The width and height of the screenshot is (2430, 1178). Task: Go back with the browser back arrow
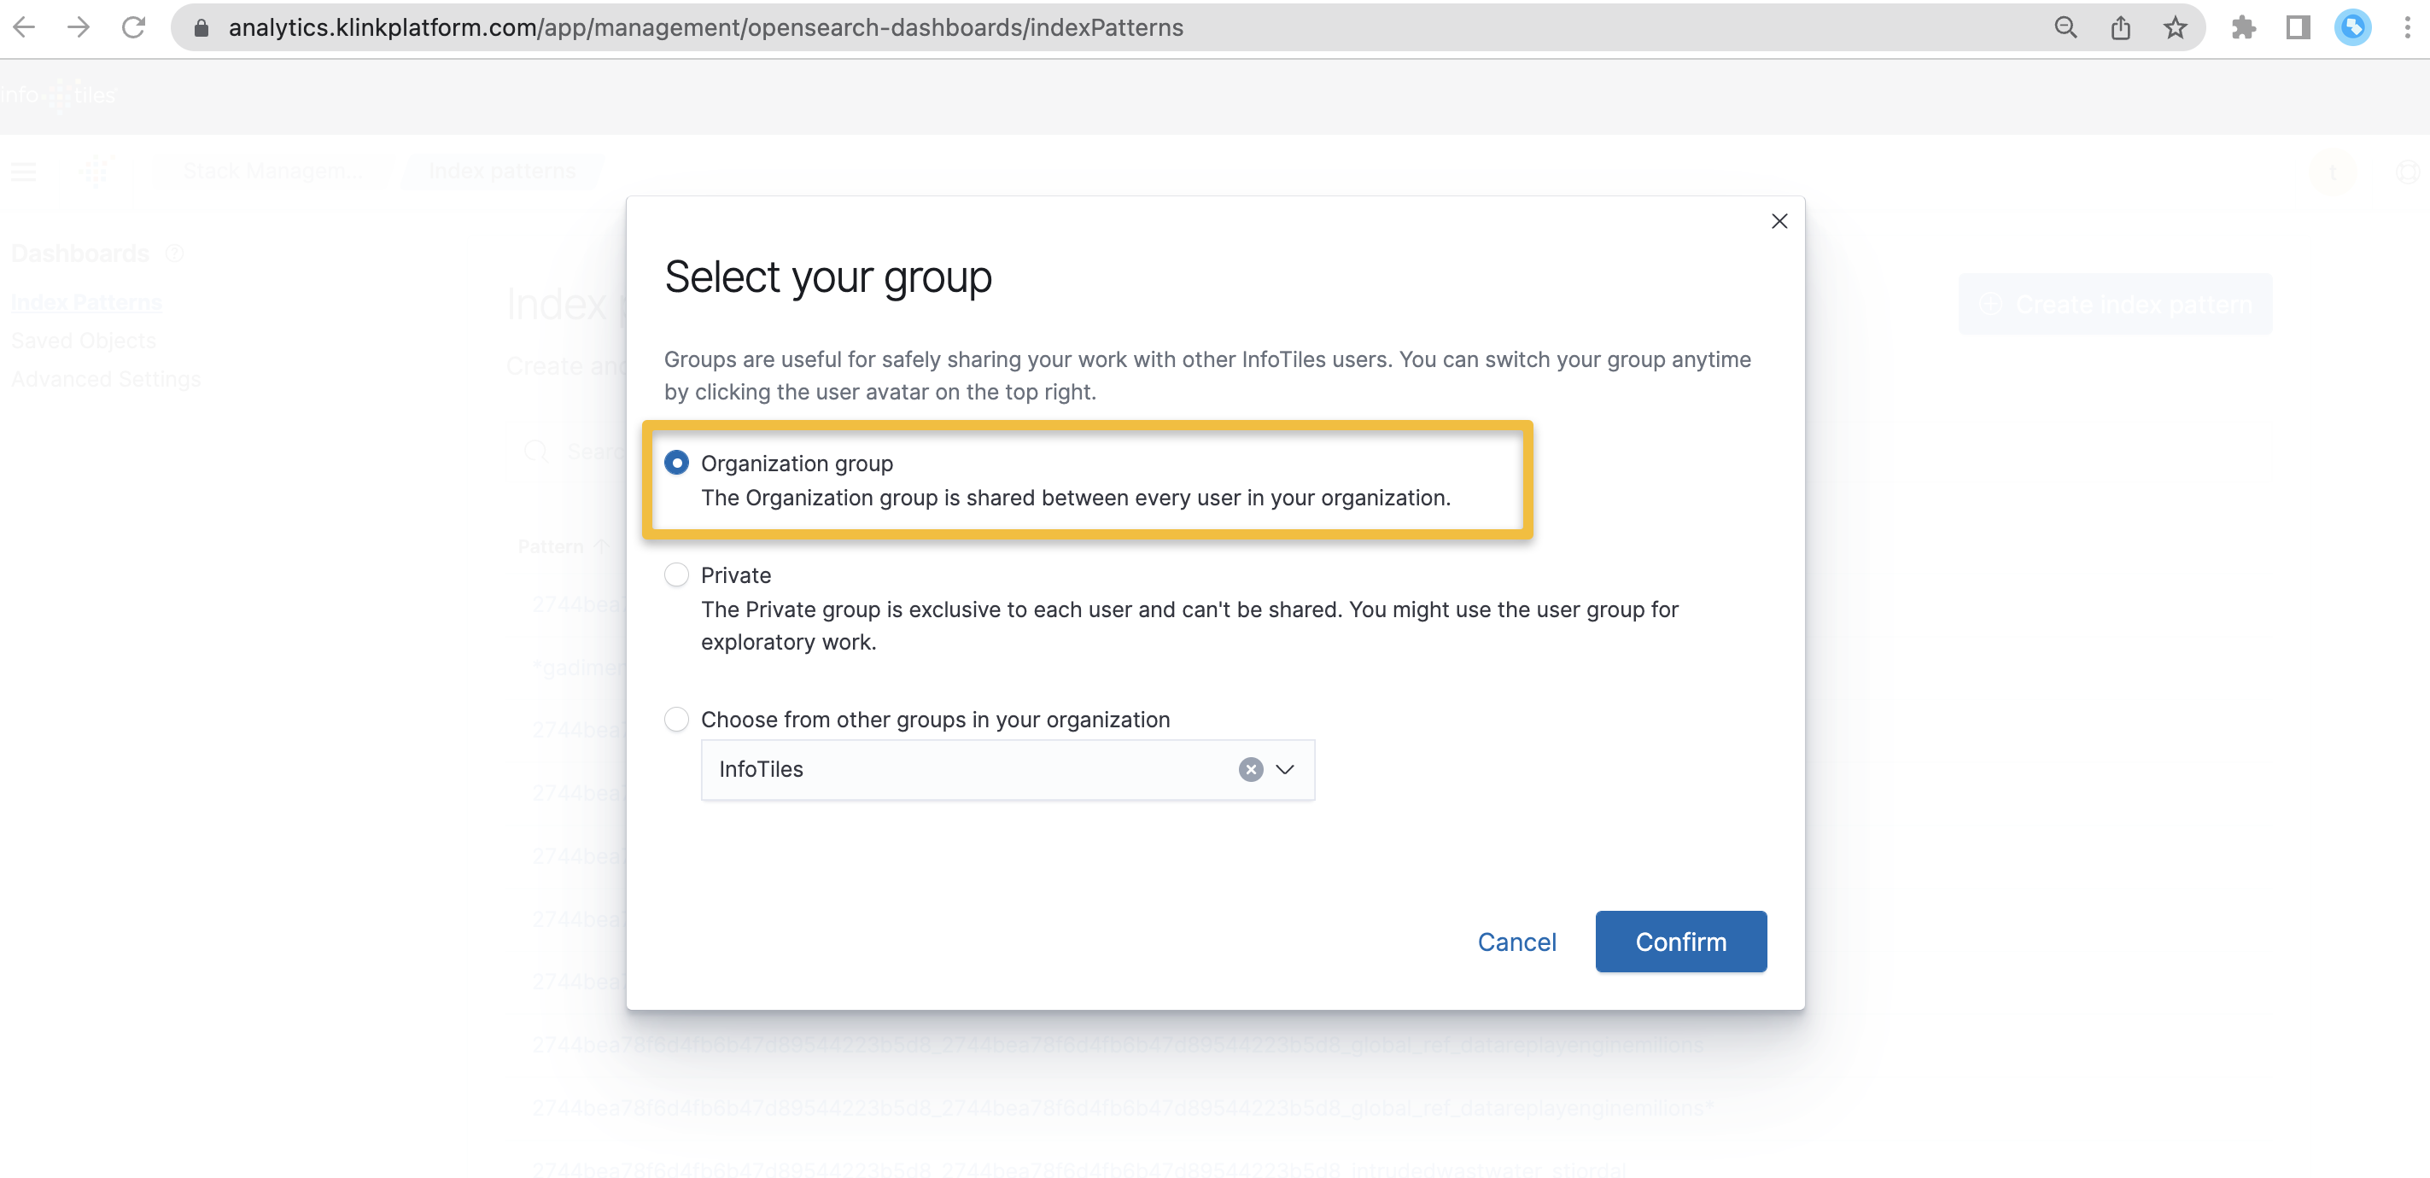[x=25, y=27]
